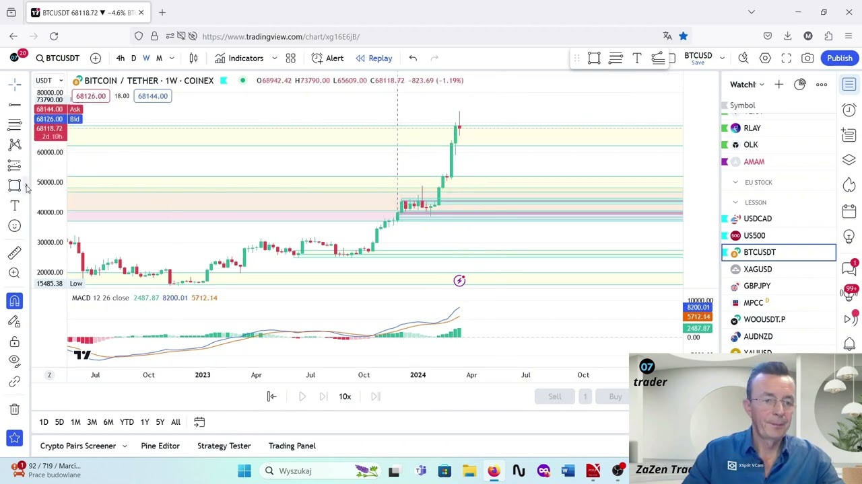Open the Strategy Tester tab
The image size is (862, 484).
tap(224, 446)
